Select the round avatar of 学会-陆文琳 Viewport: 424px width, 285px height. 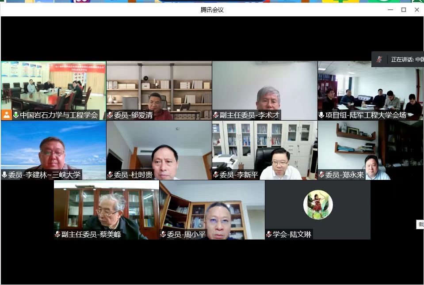(318, 205)
